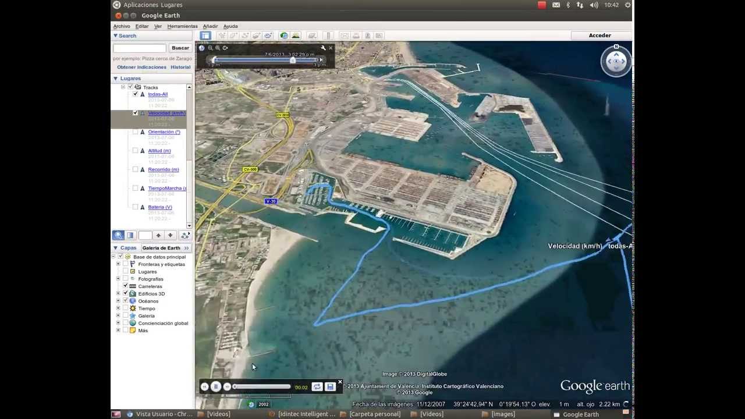Close the time slider panel
The image size is (745, 419).
(331, 48)
